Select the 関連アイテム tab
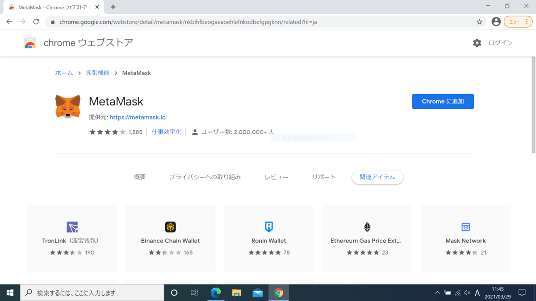This screenshot has height=301, width=536. coord(377,177)
